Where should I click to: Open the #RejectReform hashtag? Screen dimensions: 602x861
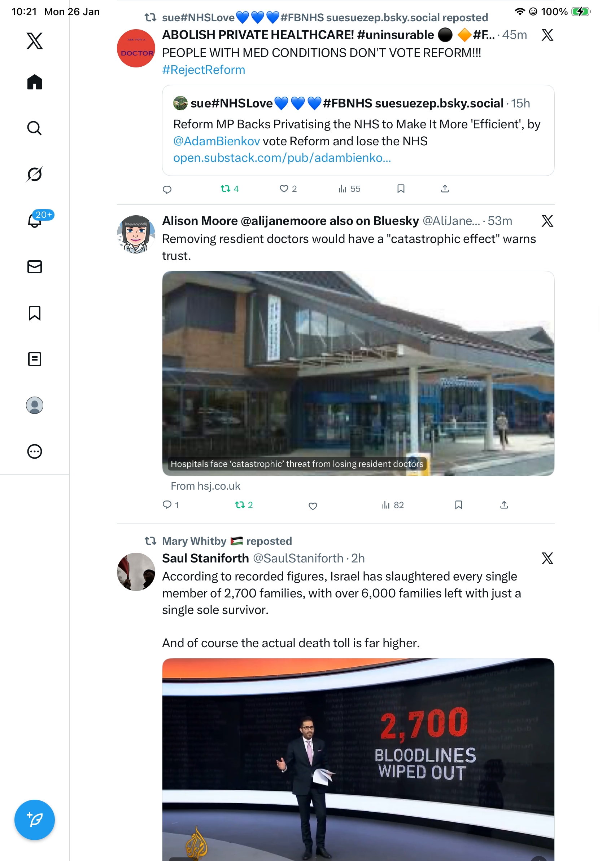click(x=204, y=70)
